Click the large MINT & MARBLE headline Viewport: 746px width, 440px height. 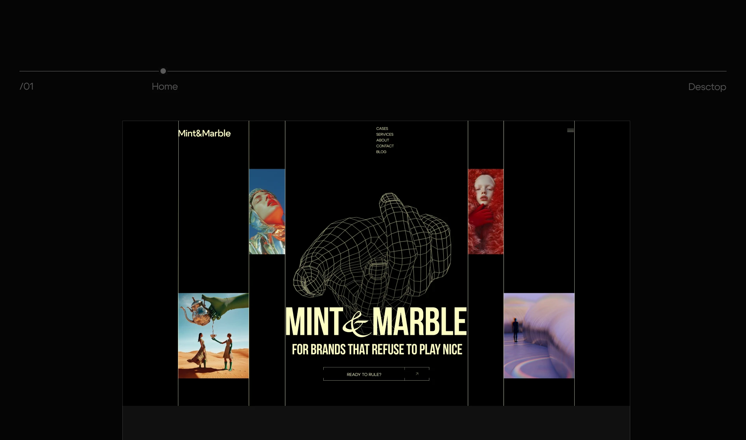(x=376, y=322)
